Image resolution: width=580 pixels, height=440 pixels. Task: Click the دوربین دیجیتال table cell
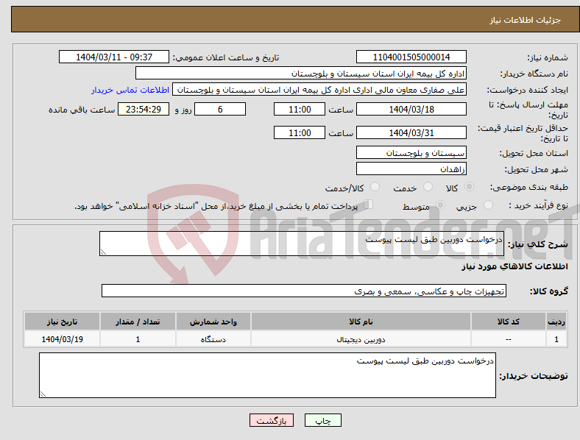pos(361,339)
